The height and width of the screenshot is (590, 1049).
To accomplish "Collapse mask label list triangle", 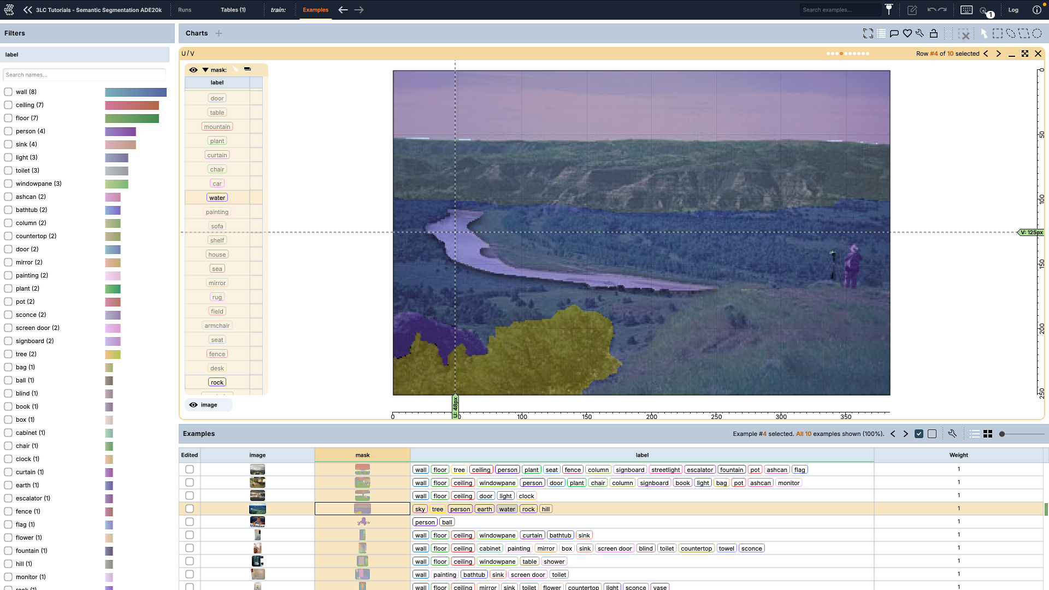I will click(205, 70).
